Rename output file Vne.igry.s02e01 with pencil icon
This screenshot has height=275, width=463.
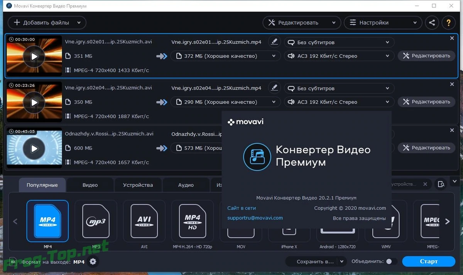click(274, 42)
